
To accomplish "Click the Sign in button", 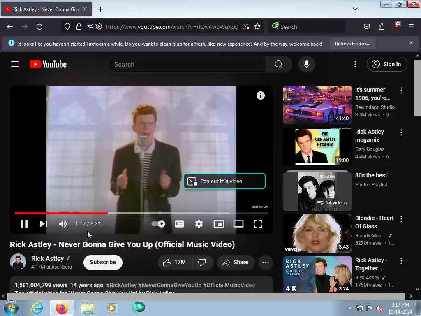I will pyautogui.click(x=386, y=64).
